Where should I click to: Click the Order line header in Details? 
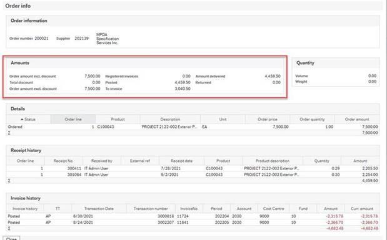pos(73,119)
